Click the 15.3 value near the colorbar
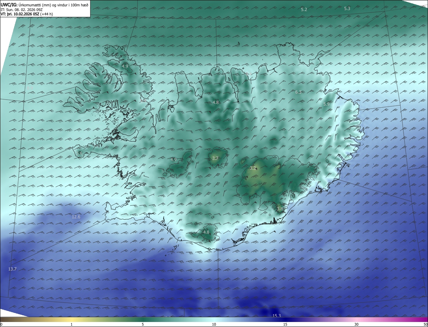The height and width of the screenshot is (327, 428). [277, 315]
